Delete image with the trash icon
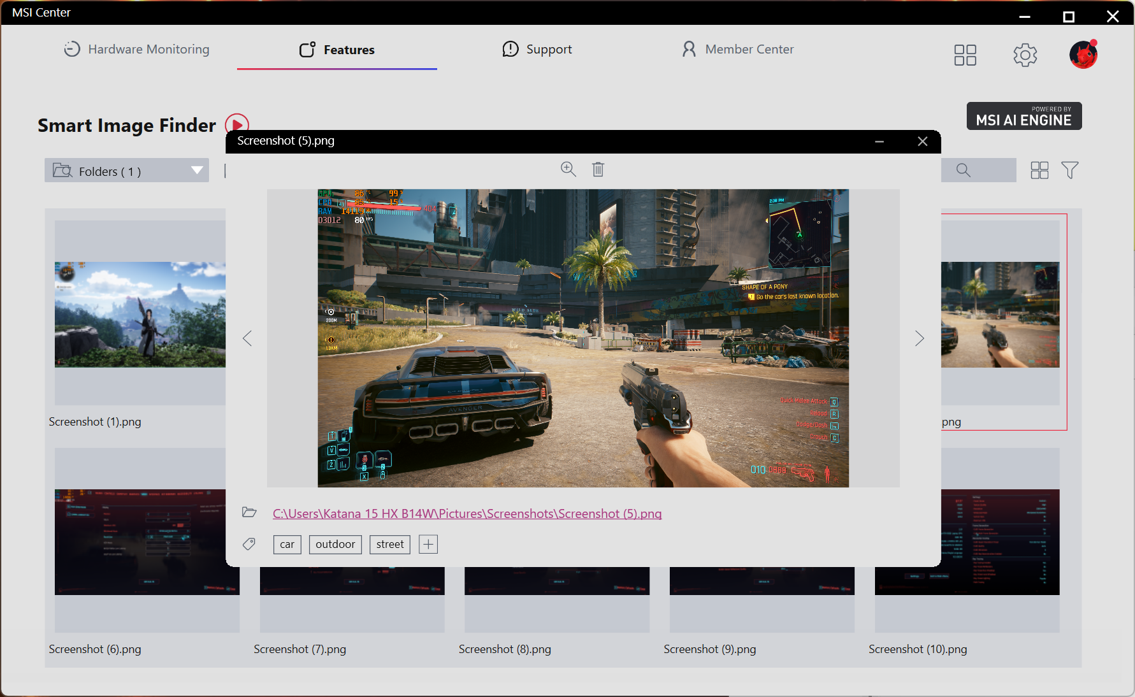Viewport: 1135px width, 697px height. pos(598,169)
